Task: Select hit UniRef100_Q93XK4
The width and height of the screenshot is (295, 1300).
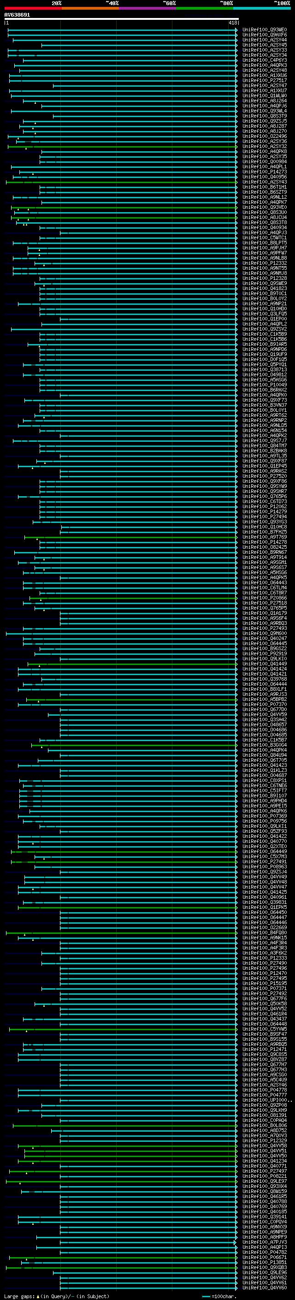Action: click(265, 1187)
